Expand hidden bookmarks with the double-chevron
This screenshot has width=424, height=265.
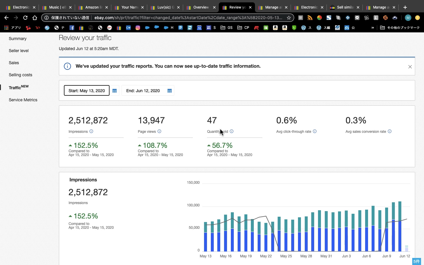(x=372, y=28)
